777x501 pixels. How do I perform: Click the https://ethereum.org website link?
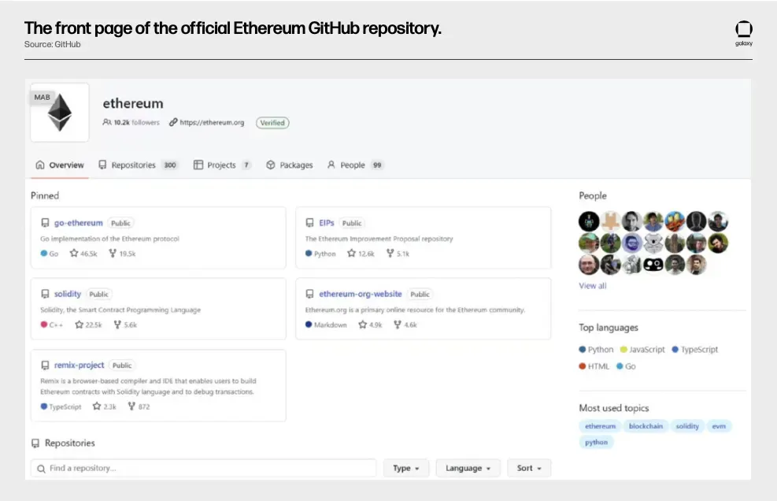[x=212, y=123]
